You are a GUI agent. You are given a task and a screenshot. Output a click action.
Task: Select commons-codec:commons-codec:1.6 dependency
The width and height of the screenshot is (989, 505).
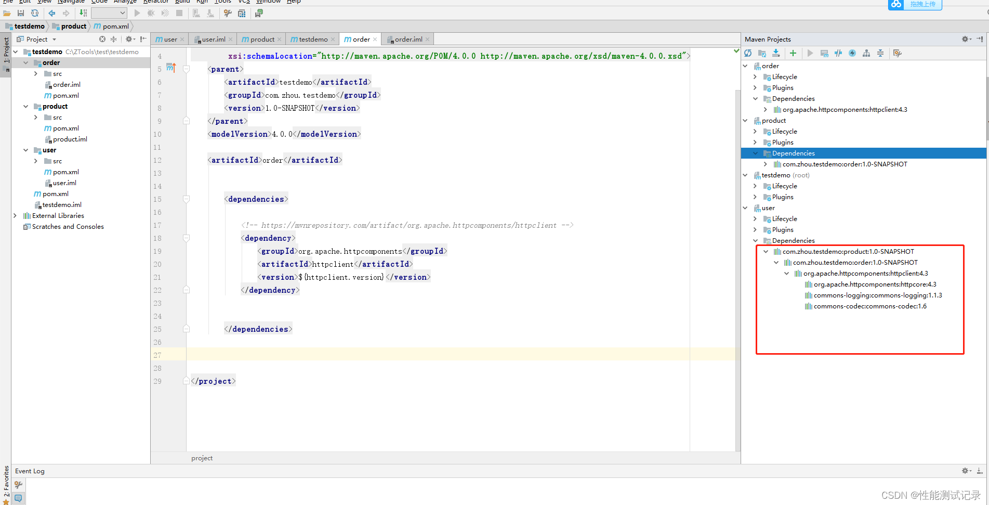pos(869,306)
